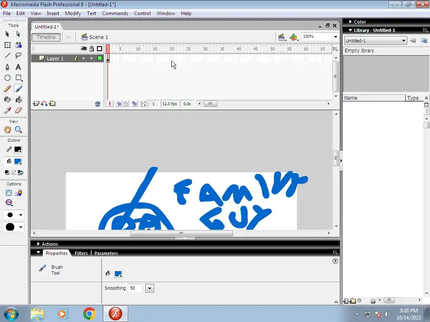Click Center Frame button in timeline
This screenshot has height=322, width=430.
tap(110, 104)
